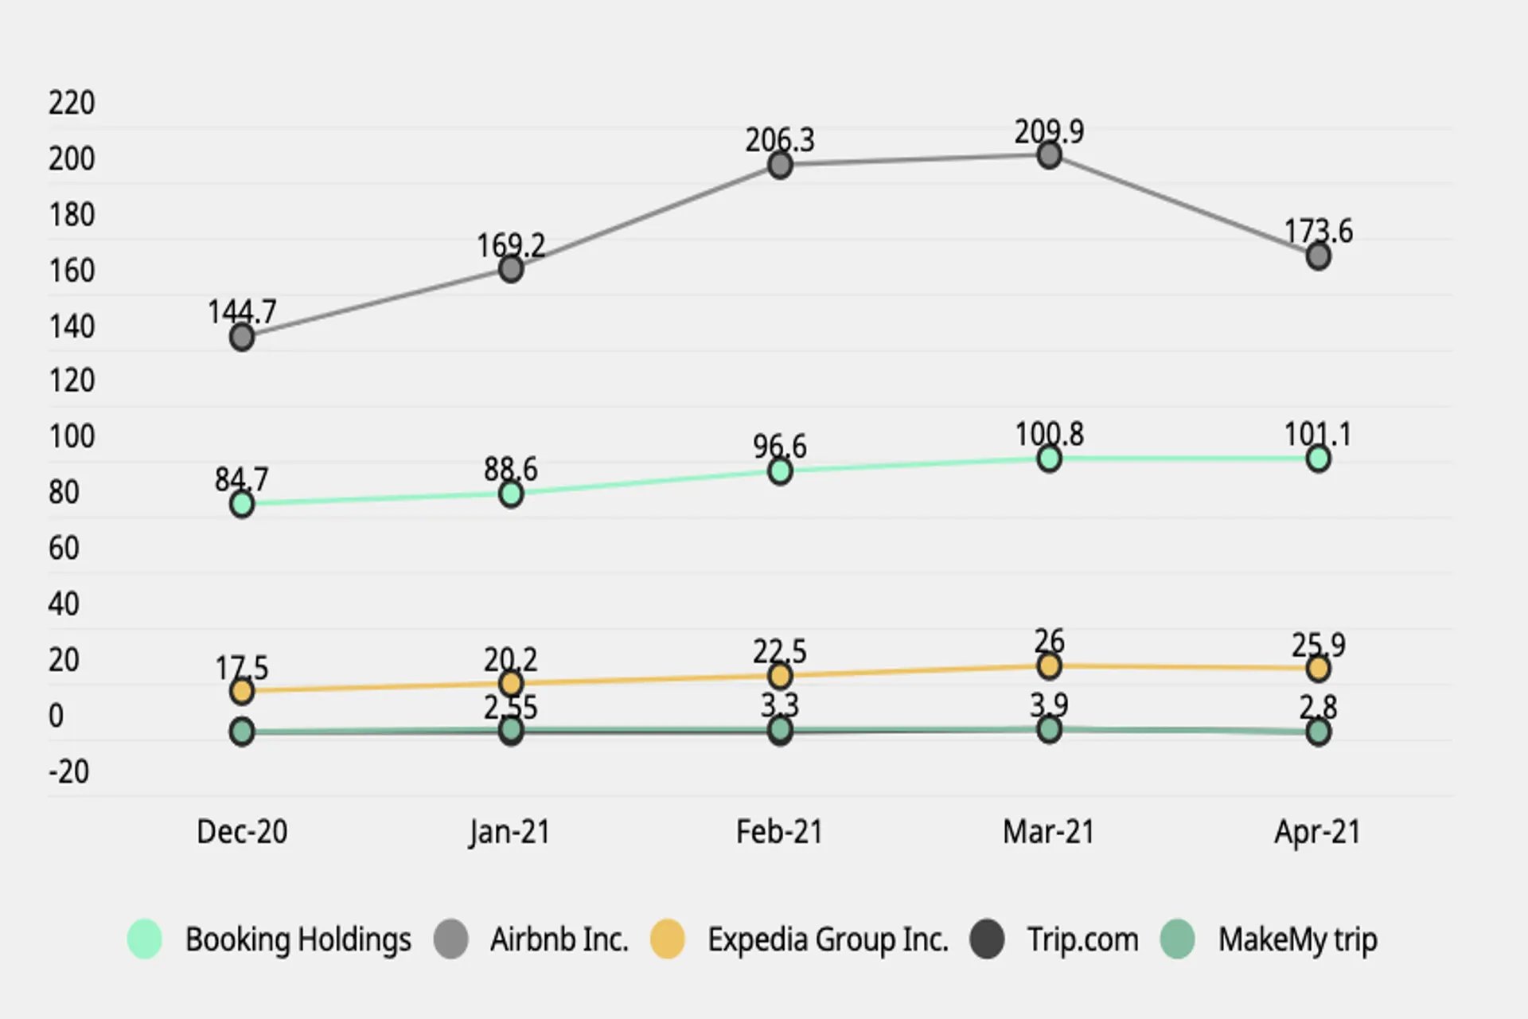Select the Expedia 17.5 data point
Image resolution: width=1528 pixels, height=1019 pixels.
coord(242,691)
